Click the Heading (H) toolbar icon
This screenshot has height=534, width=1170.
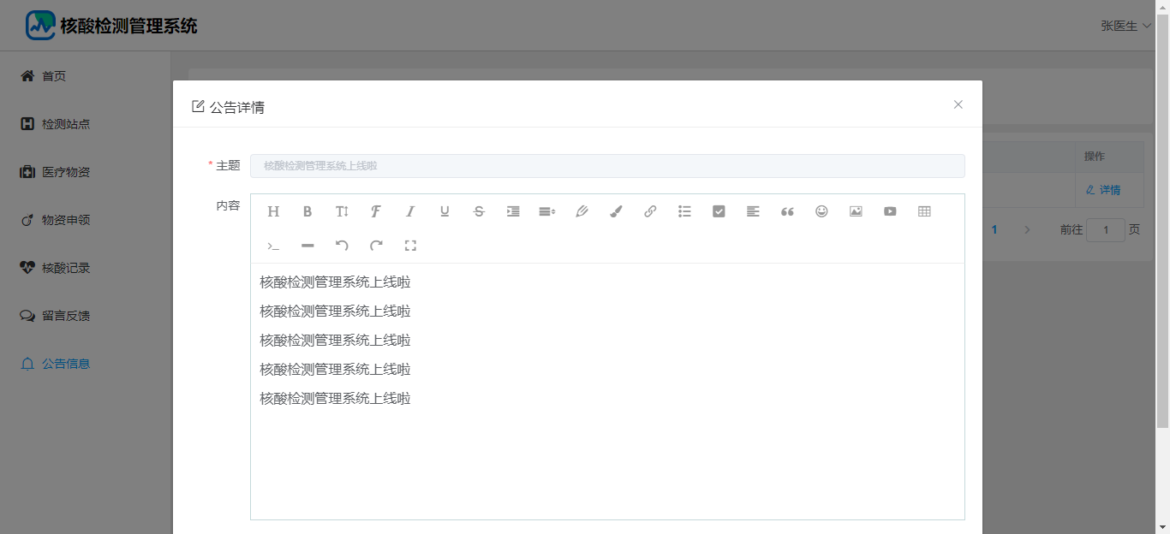[273, 211]
